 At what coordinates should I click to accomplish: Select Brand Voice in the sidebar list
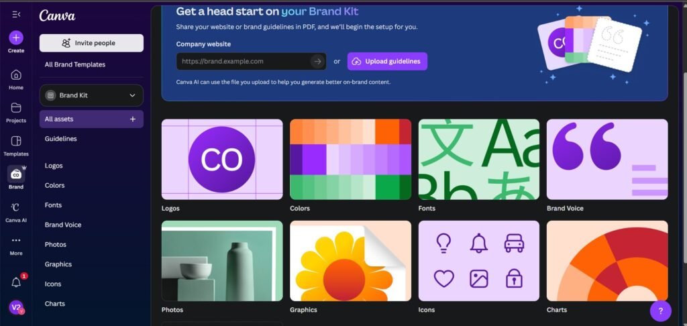coord(63,225)
